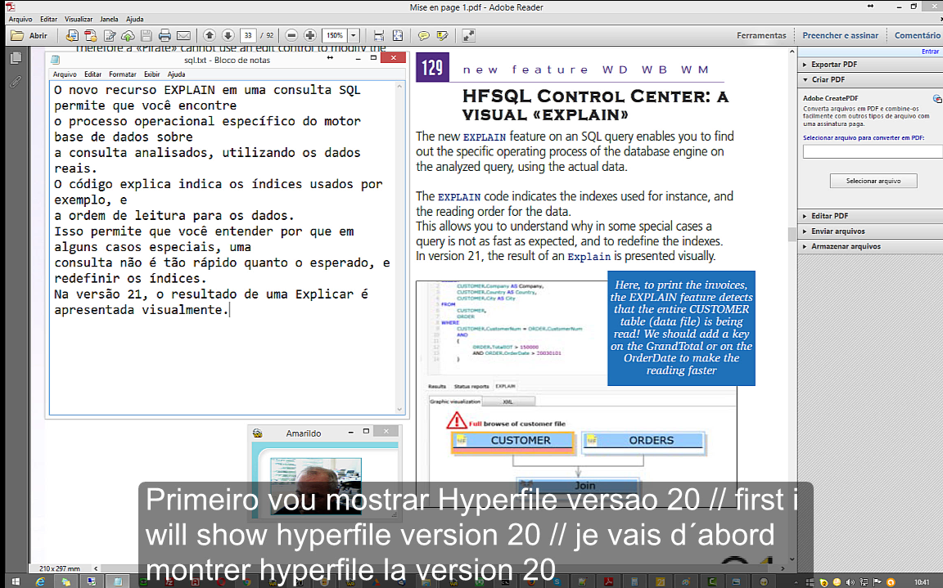Image resolution: width=943 pixels, height=588 pixels.
Task: Go to previous page with up arrow
Action: click(x=210, y=35)
